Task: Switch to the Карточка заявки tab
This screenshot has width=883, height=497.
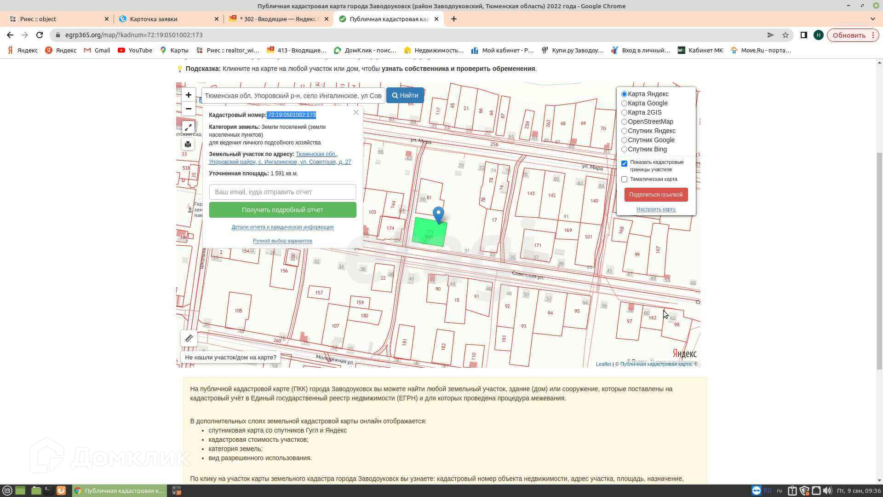Action: pyautogui.click(x=169, y=19)
